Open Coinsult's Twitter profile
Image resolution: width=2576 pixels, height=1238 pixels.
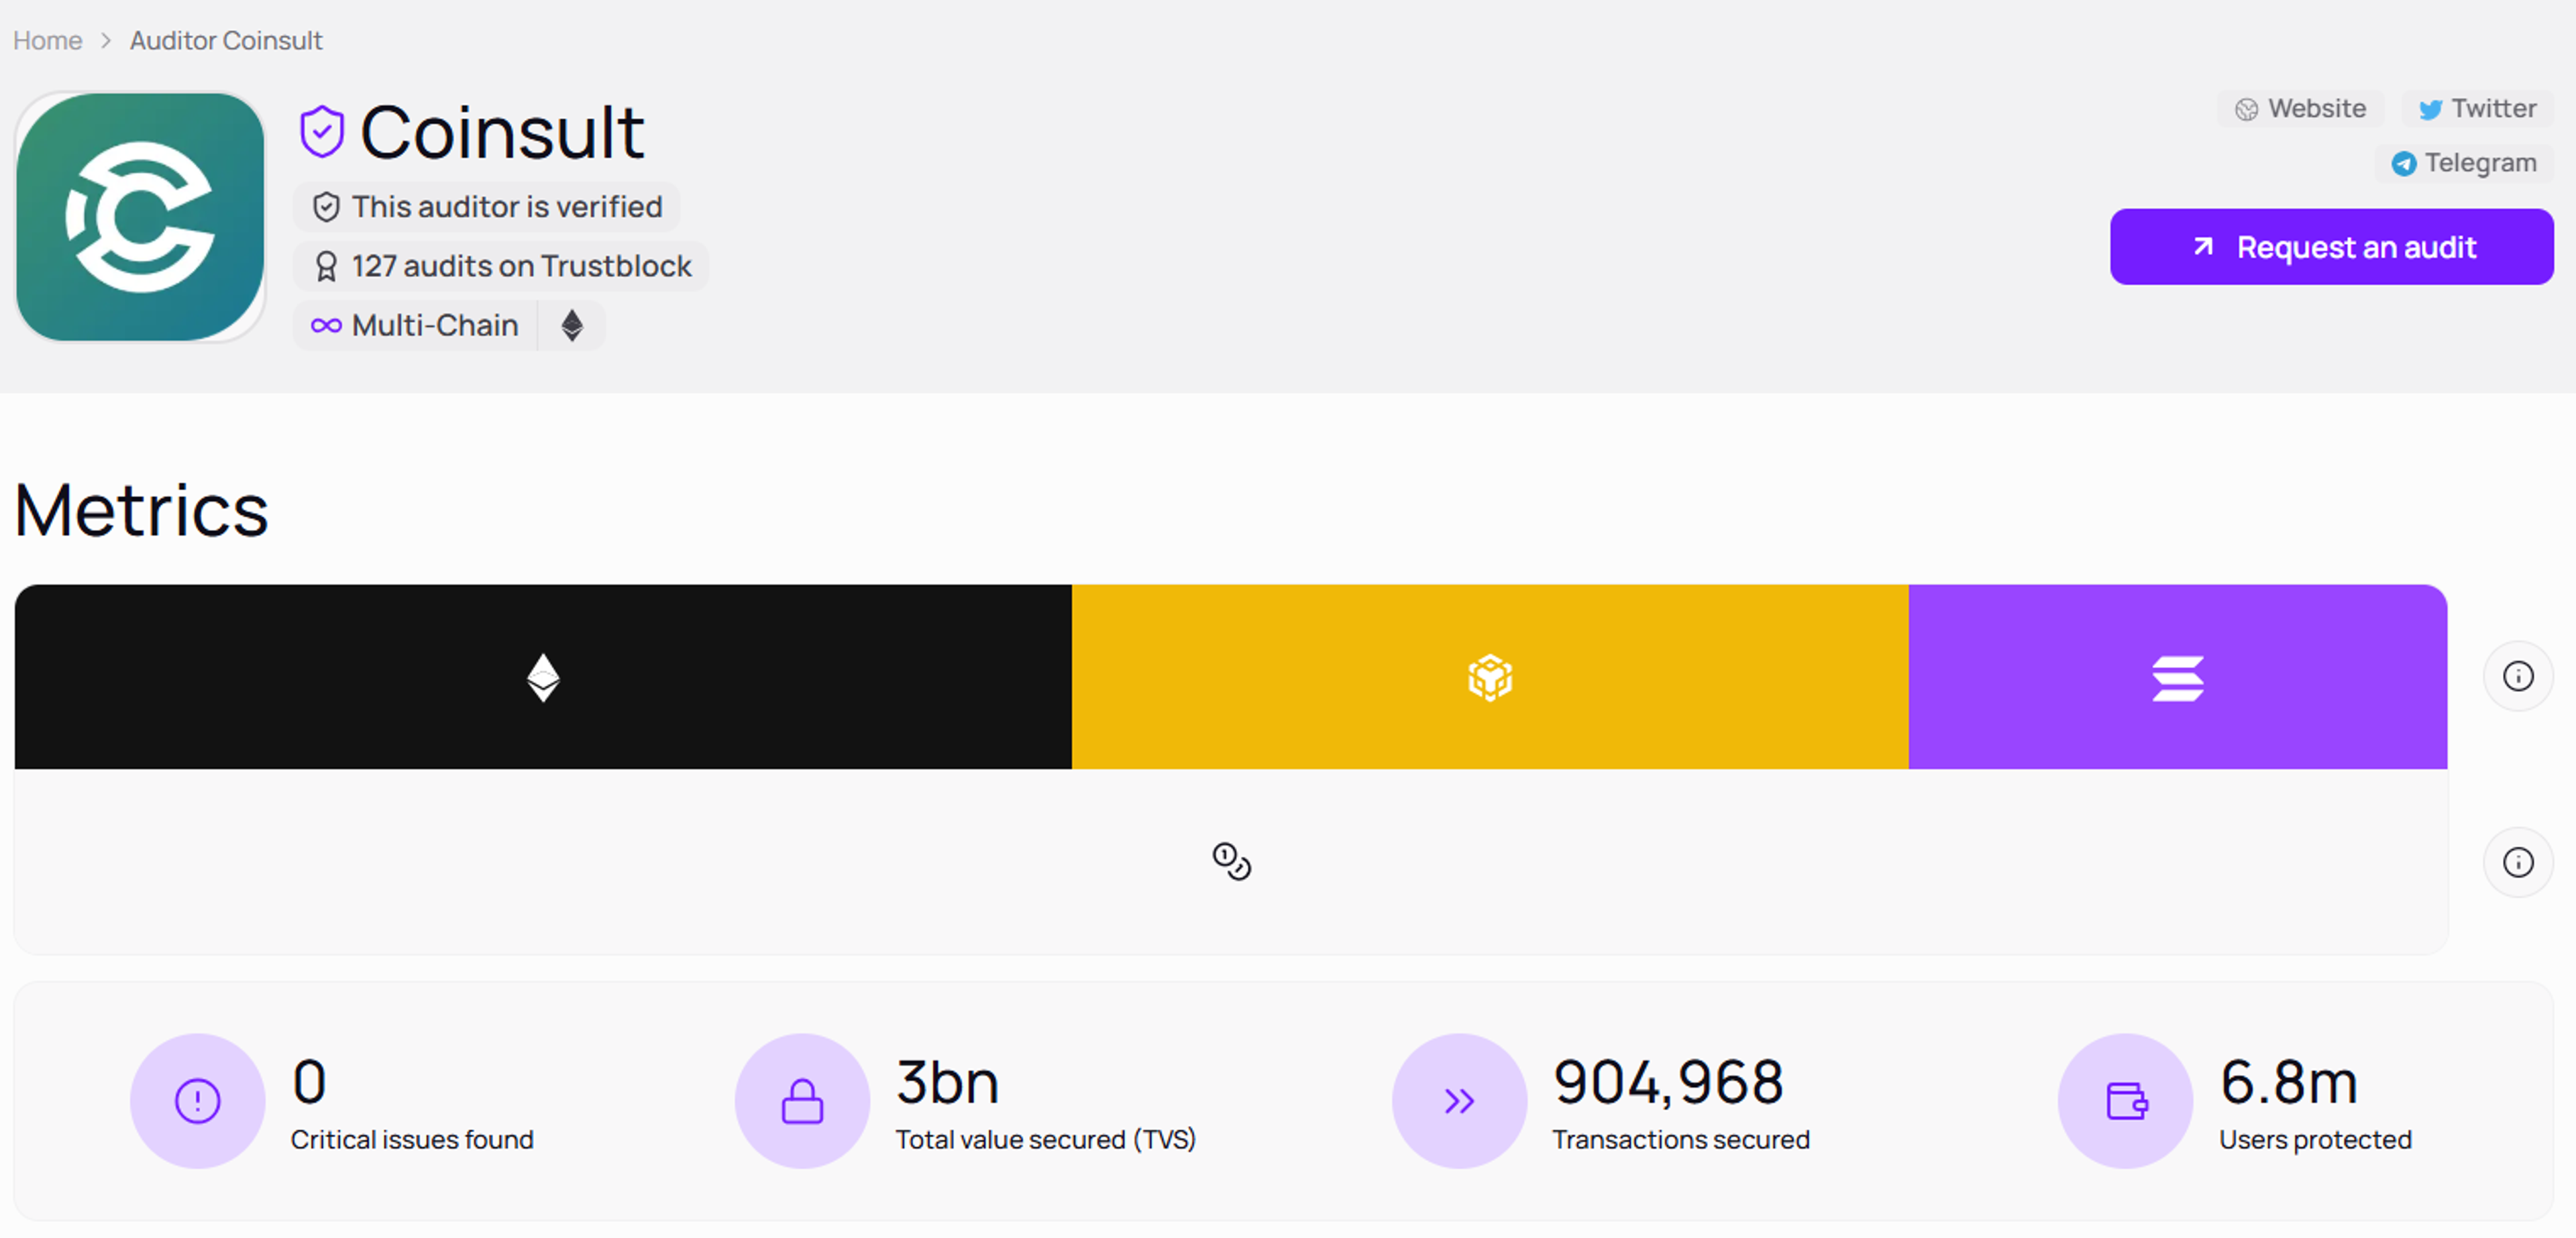2477,109
